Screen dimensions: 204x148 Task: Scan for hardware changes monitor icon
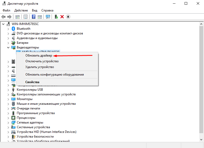[x=48, y=17]
